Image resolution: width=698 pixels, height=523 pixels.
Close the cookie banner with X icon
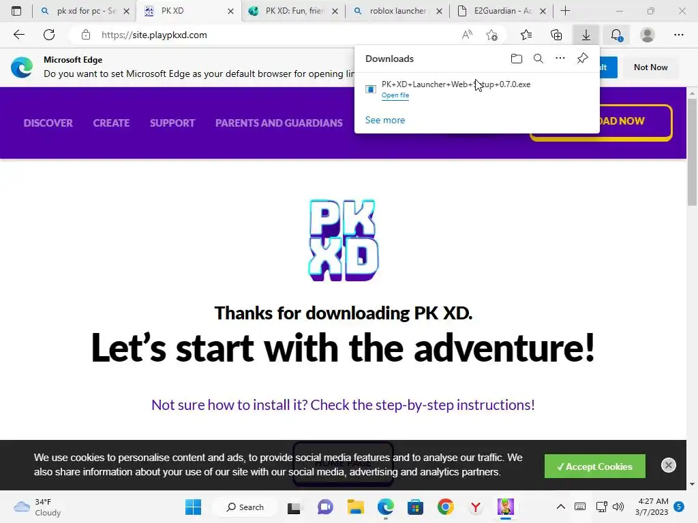668,465
